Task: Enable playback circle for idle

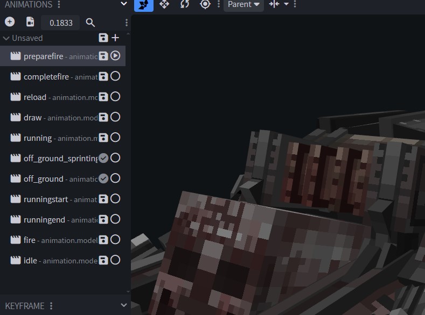Action: (115, 260)
